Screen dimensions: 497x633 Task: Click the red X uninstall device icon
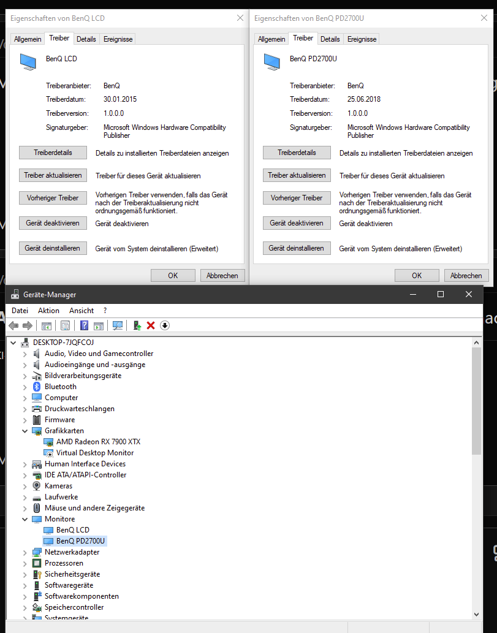point(151,325)
